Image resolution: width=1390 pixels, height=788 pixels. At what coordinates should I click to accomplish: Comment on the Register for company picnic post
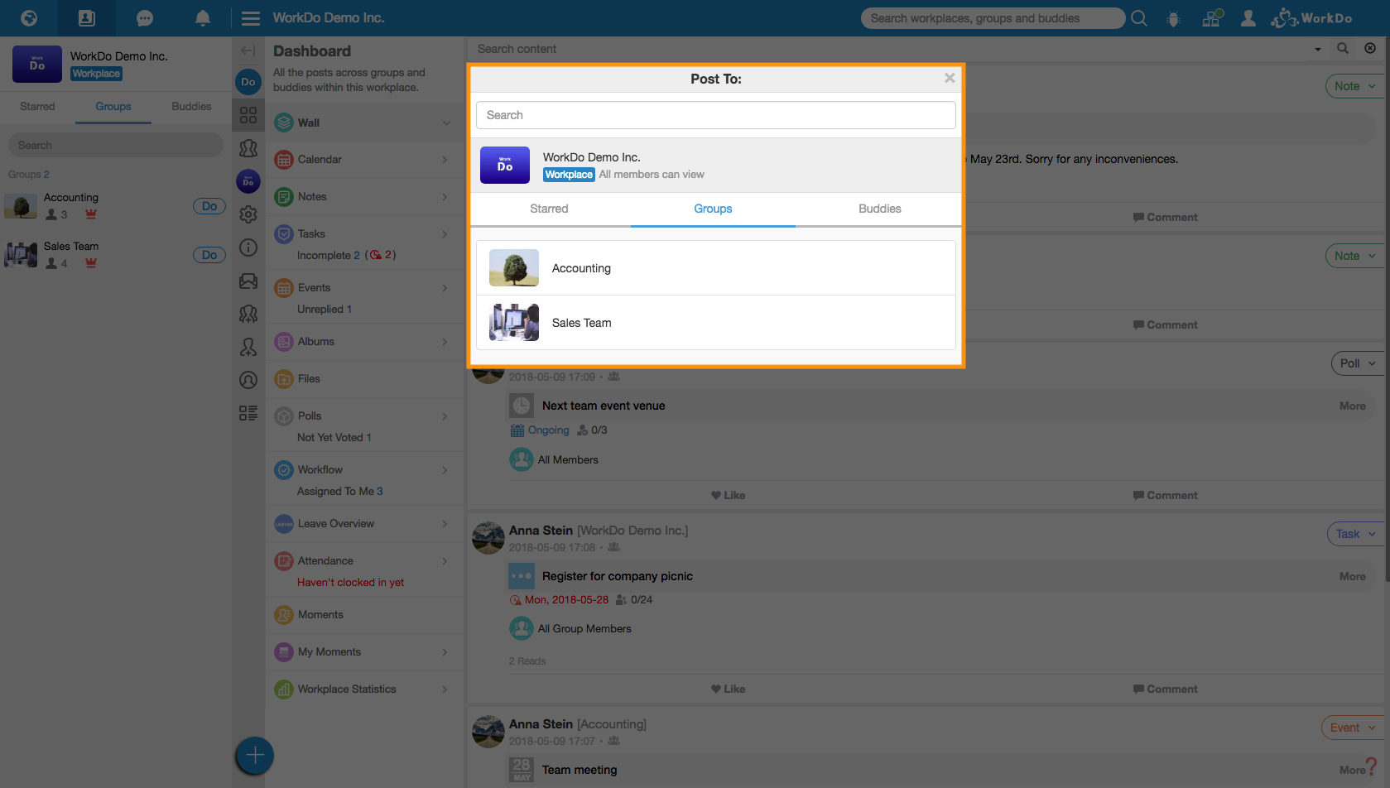1165,689
